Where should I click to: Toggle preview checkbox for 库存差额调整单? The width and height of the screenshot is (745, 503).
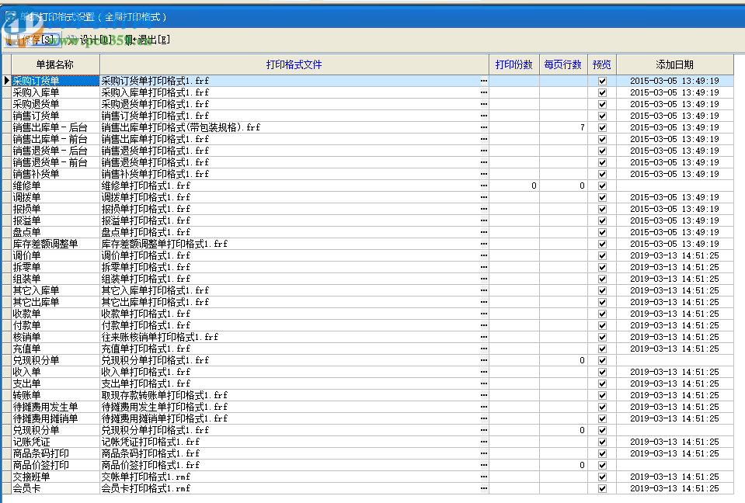602,244
